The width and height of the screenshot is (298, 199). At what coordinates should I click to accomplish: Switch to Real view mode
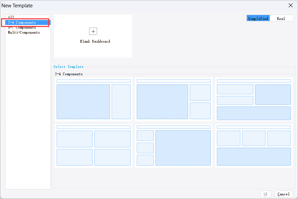(x=281, y=18)
